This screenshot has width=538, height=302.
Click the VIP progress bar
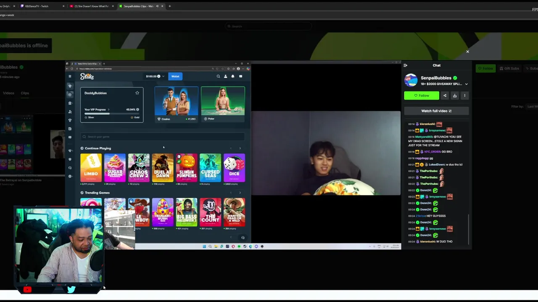[111, 114]
